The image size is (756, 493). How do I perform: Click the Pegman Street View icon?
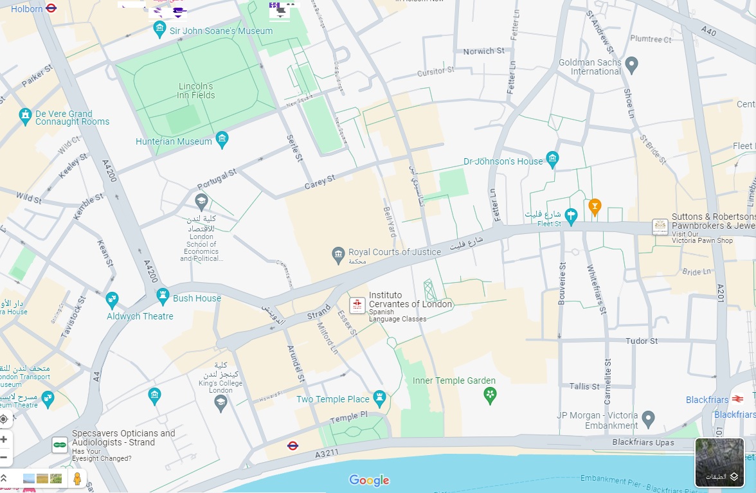click(77, 479)
